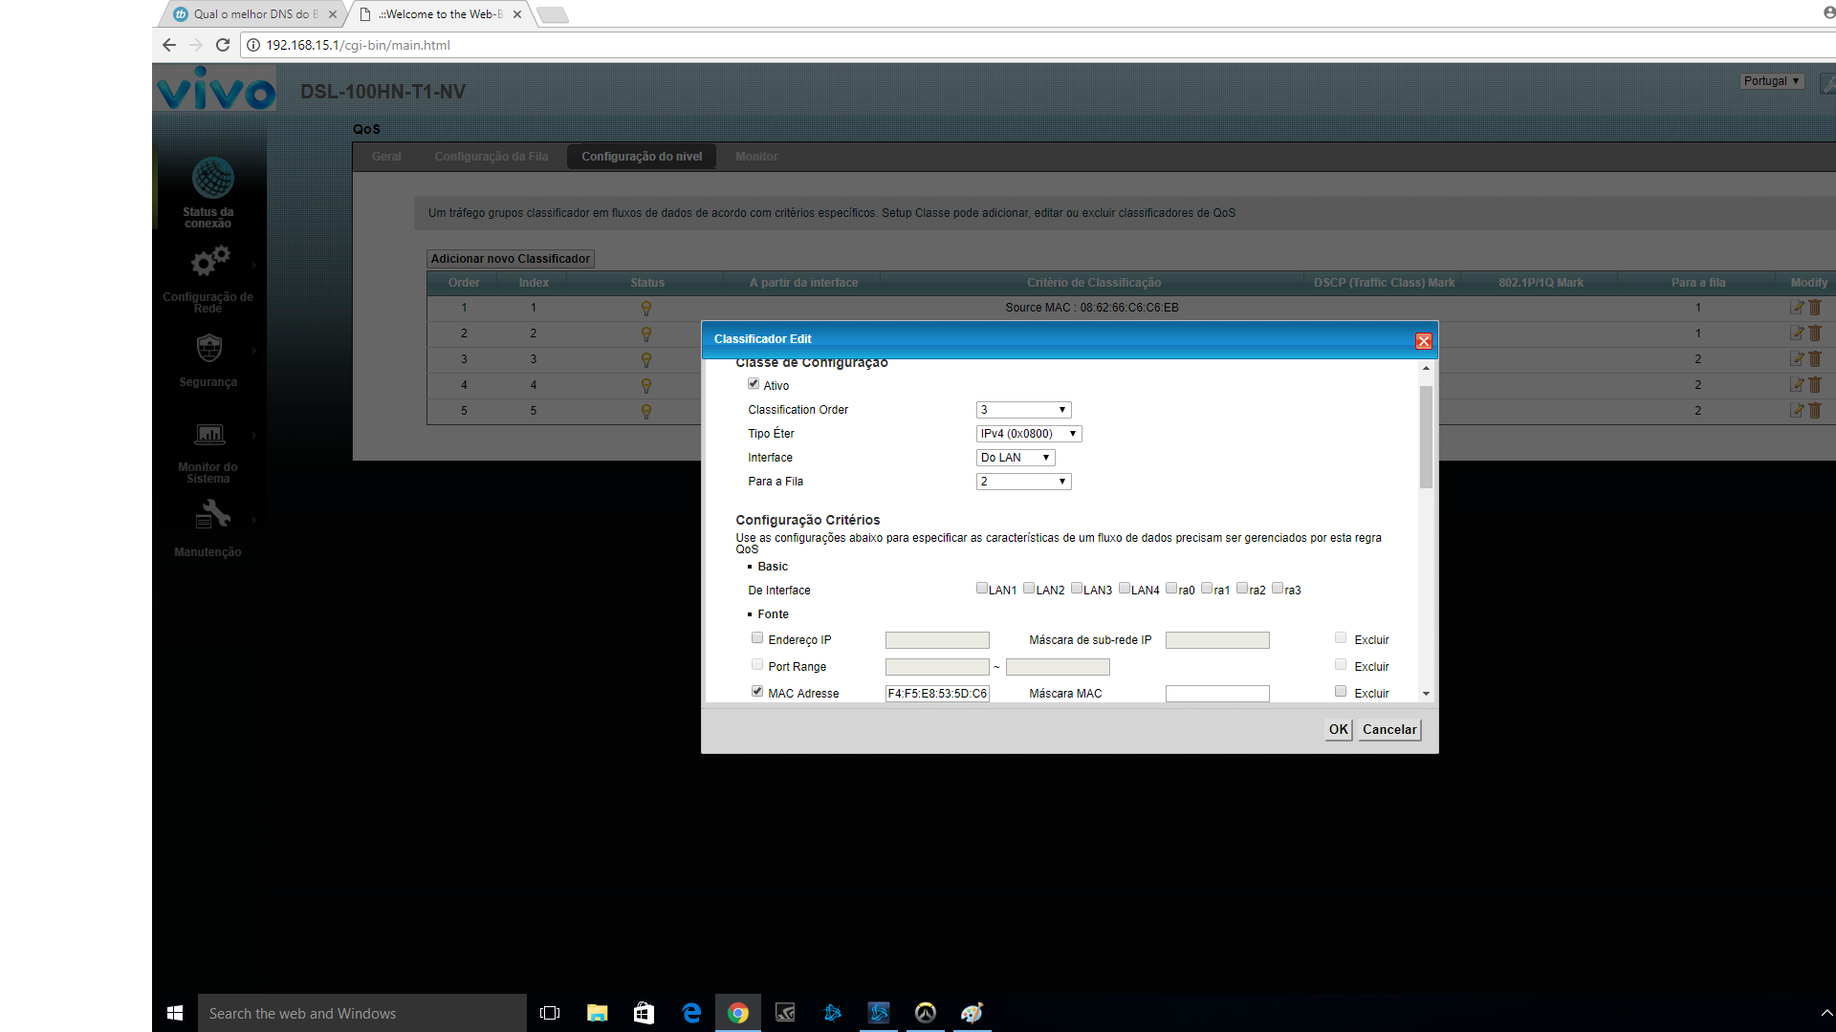1836x1032 pixels.
Task: Click OK in Classificador Edit
Action: (x=1339, y=730)
